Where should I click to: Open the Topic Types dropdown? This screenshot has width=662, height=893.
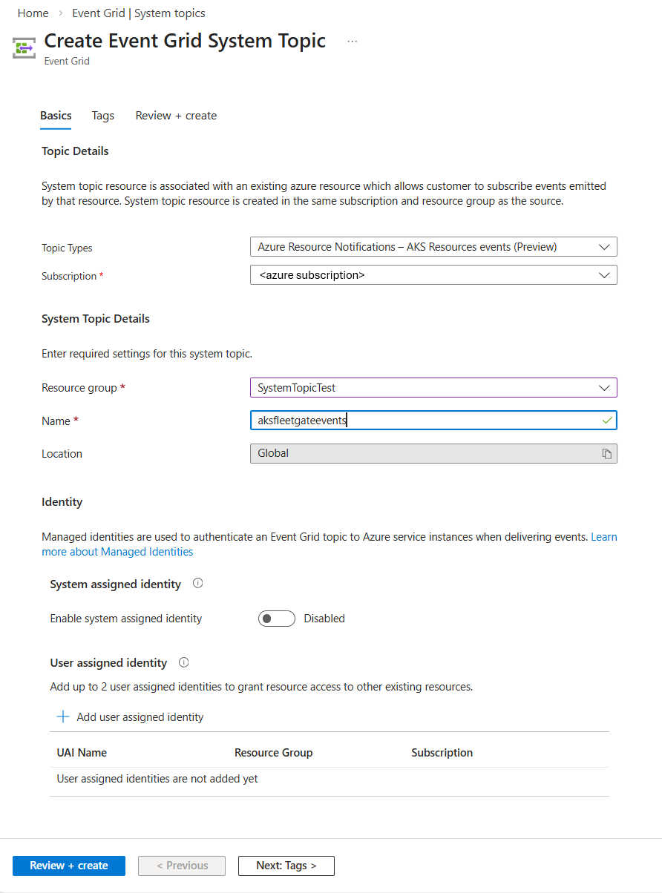(x=433, y=247)
